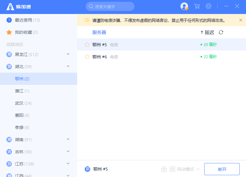This screenshot has width=246, height=177.
Task: Open 最近使用 recent servers list
Action: (x=27, y=20)
